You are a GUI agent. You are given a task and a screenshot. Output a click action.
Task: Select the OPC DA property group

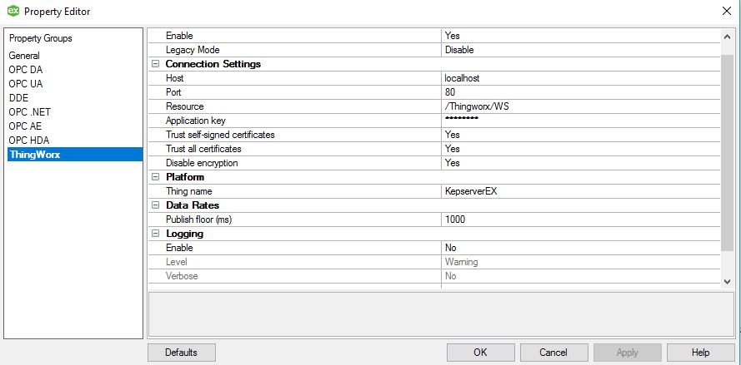26,70
